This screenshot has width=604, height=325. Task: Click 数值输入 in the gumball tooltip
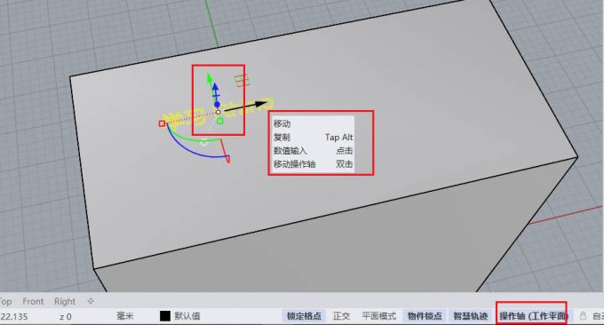click(290, 151)
